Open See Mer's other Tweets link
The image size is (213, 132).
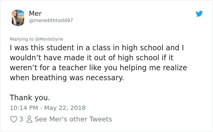[73, 119]
